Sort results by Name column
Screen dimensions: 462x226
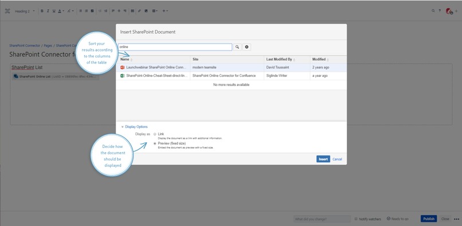[x=127, y=59]
